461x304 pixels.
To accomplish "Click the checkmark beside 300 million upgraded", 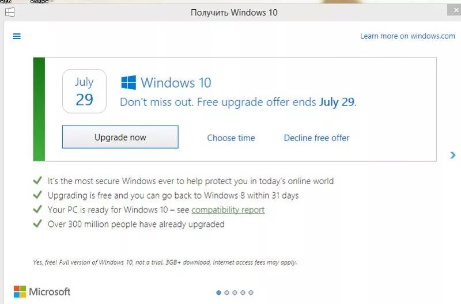I will pos(37,223).
